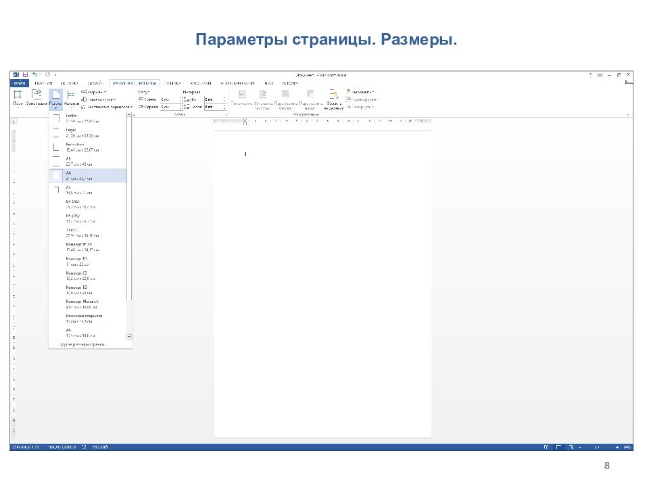
Task: Click the right indent (Справа) input field
Action: (170, 107)
